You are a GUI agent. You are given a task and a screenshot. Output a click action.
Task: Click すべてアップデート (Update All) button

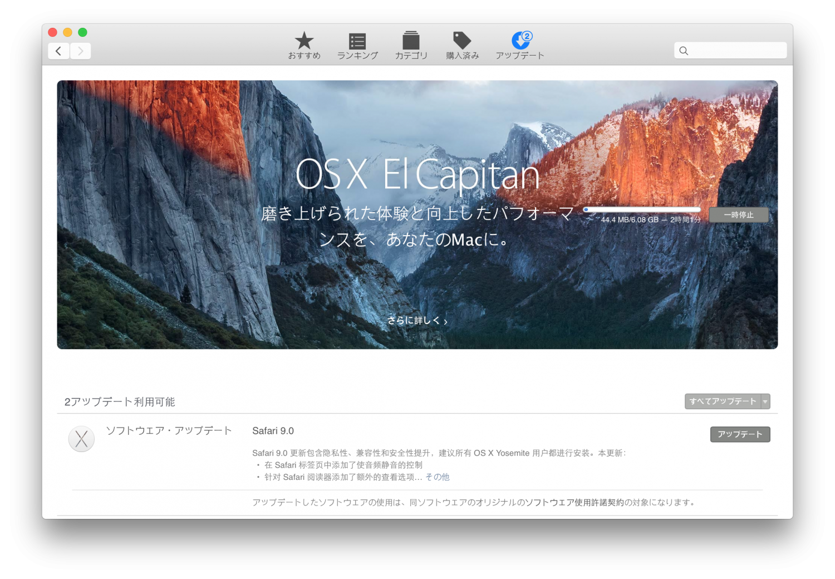click(x=723, y=401)
